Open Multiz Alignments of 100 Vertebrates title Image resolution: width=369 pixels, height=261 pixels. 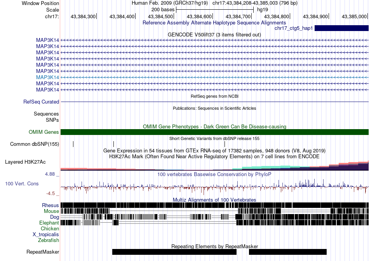pyautogui.click(x=214, y=200)
